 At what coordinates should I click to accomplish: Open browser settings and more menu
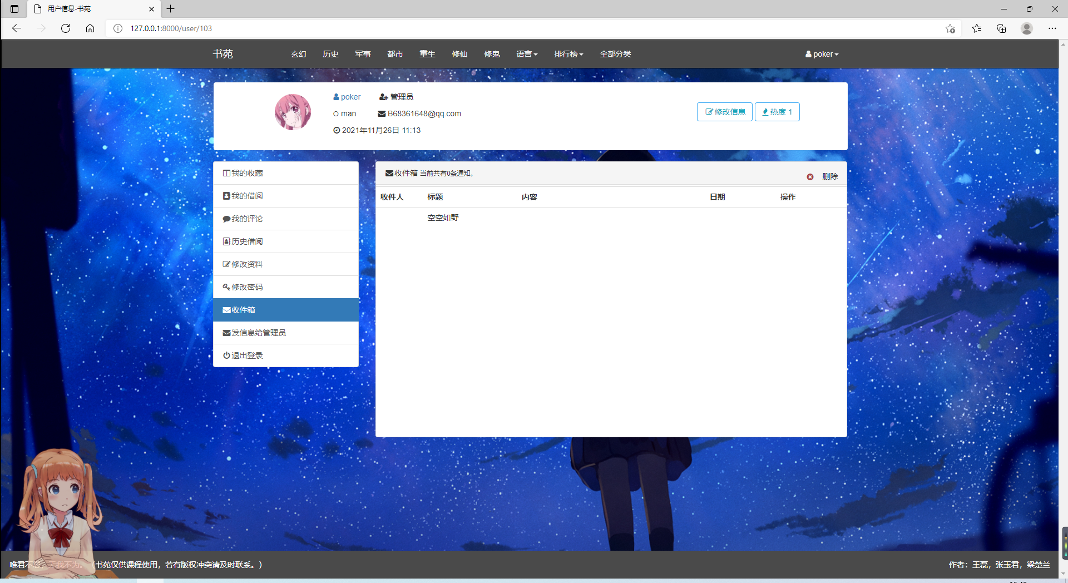(1052, 28)
